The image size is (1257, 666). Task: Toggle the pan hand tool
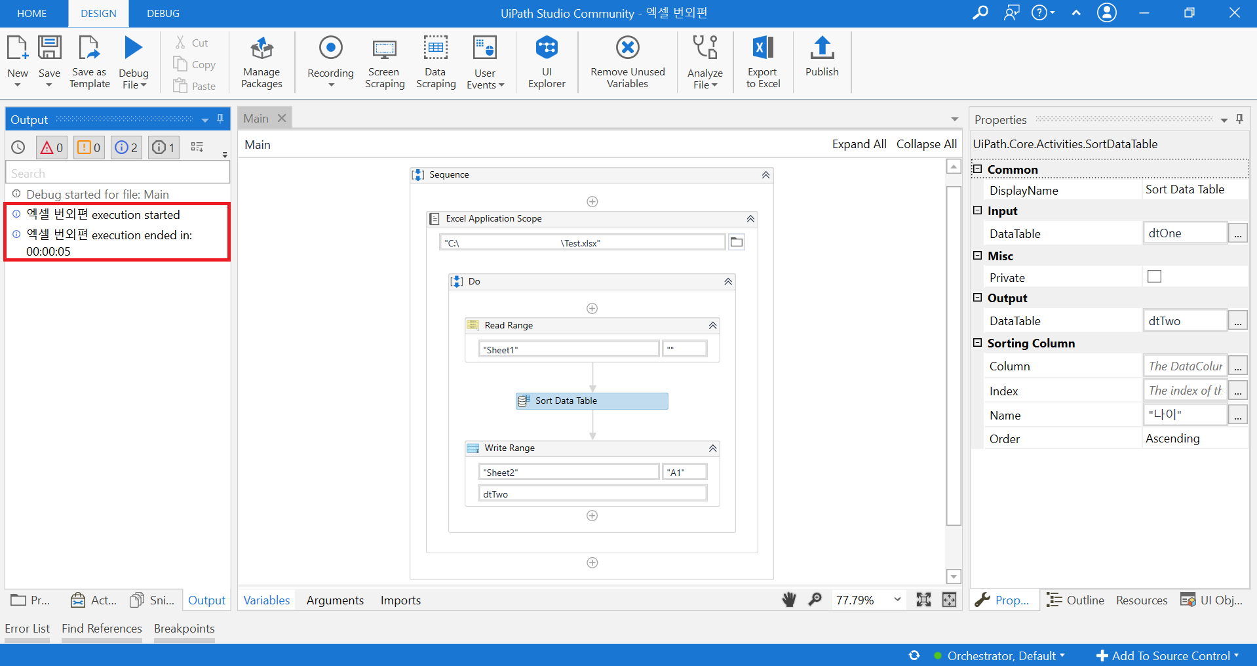pyautogui.click(x=789, y=600)
